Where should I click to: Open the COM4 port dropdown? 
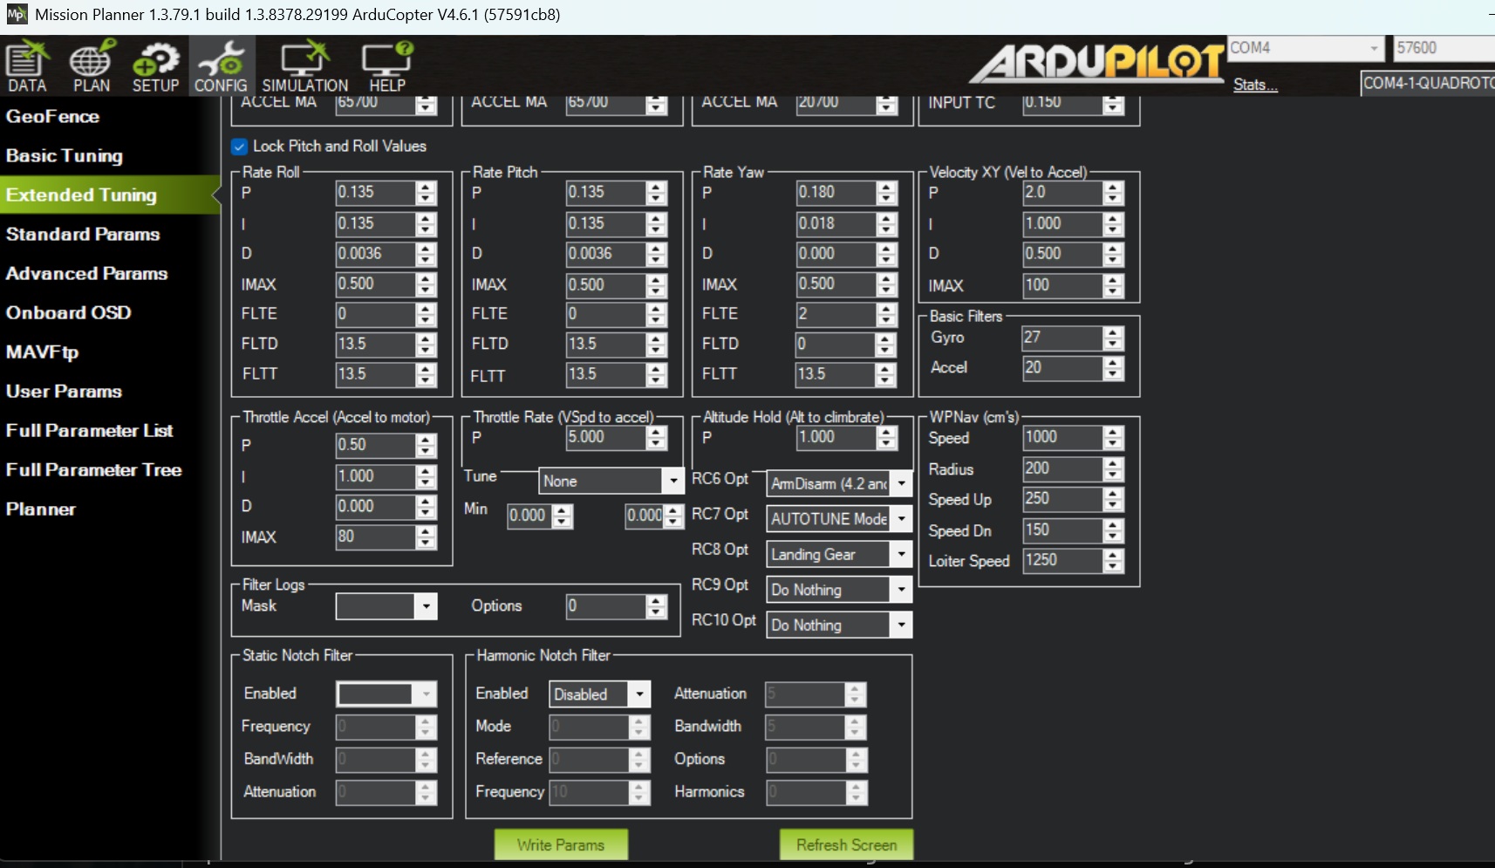(x=1306, y=48)
